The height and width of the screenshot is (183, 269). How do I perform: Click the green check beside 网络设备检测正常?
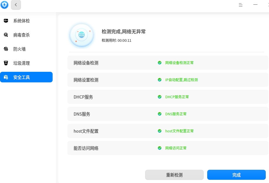click(160, 63)
